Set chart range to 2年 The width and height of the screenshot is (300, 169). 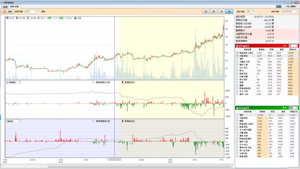(229, 12)
